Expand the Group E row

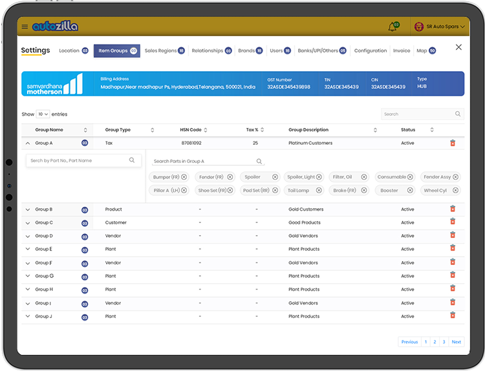coord(28,249)
